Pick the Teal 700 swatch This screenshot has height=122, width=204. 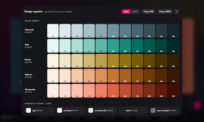137,46
